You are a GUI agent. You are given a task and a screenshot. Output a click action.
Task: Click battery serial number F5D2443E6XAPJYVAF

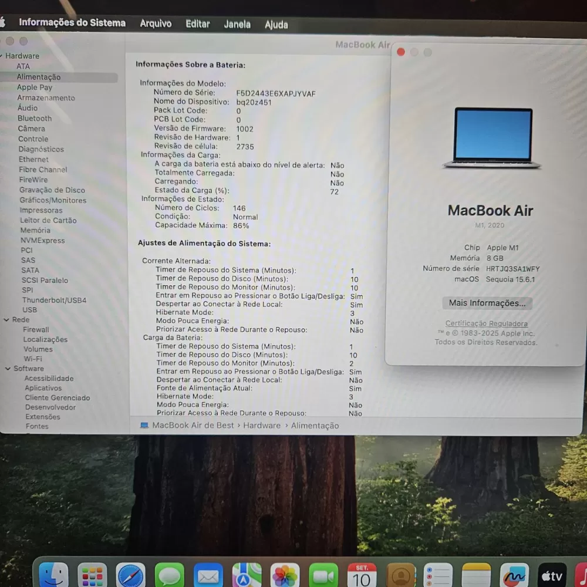pos(276,93)
